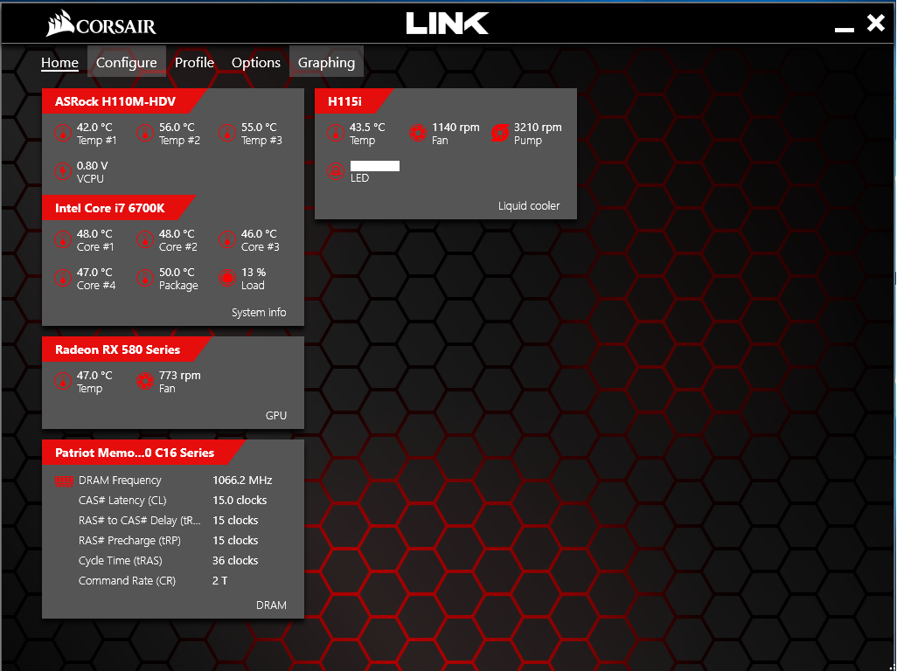This screenshot has width=897, height=671.
Task: Open the Home tab
Action: click(x=59, y=62)
